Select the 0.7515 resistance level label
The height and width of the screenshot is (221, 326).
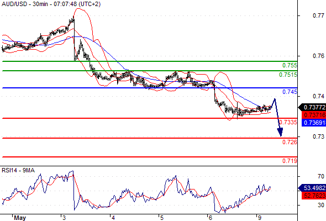(288, 75)
